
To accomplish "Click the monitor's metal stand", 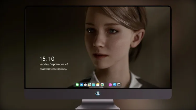I will coord(98,104).
